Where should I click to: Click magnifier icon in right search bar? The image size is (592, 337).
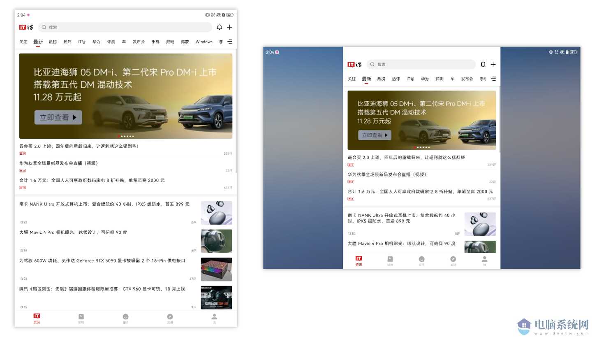pyautogui.click(x=372, y=64)
